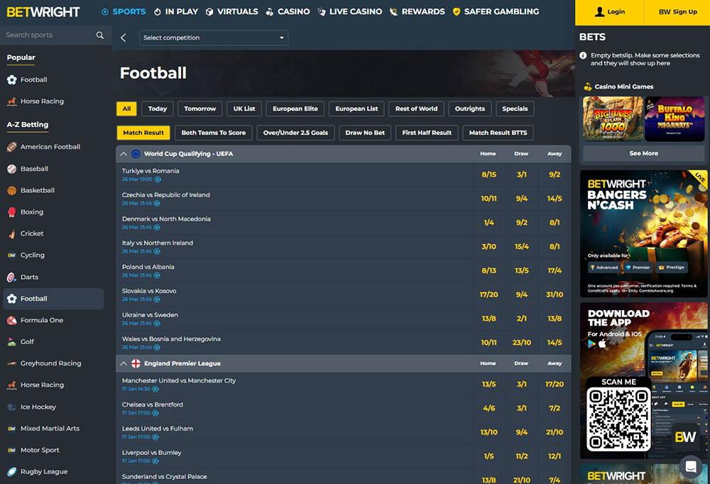Click the Basketball icon in A-Z Betting

click(x=11, y=190)
